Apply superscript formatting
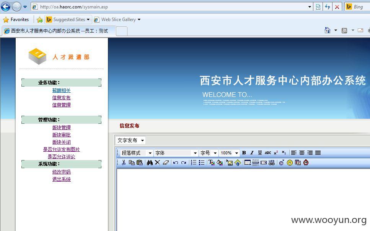The image size is (370, 231). pyautogui.click(x=276, y=153)
